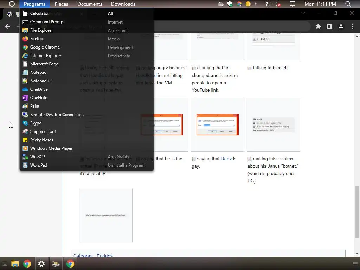Launch the Command Prompt icon
Viewport: 360px width, 270px height.
pyautogui.click(x=25, y=22)
